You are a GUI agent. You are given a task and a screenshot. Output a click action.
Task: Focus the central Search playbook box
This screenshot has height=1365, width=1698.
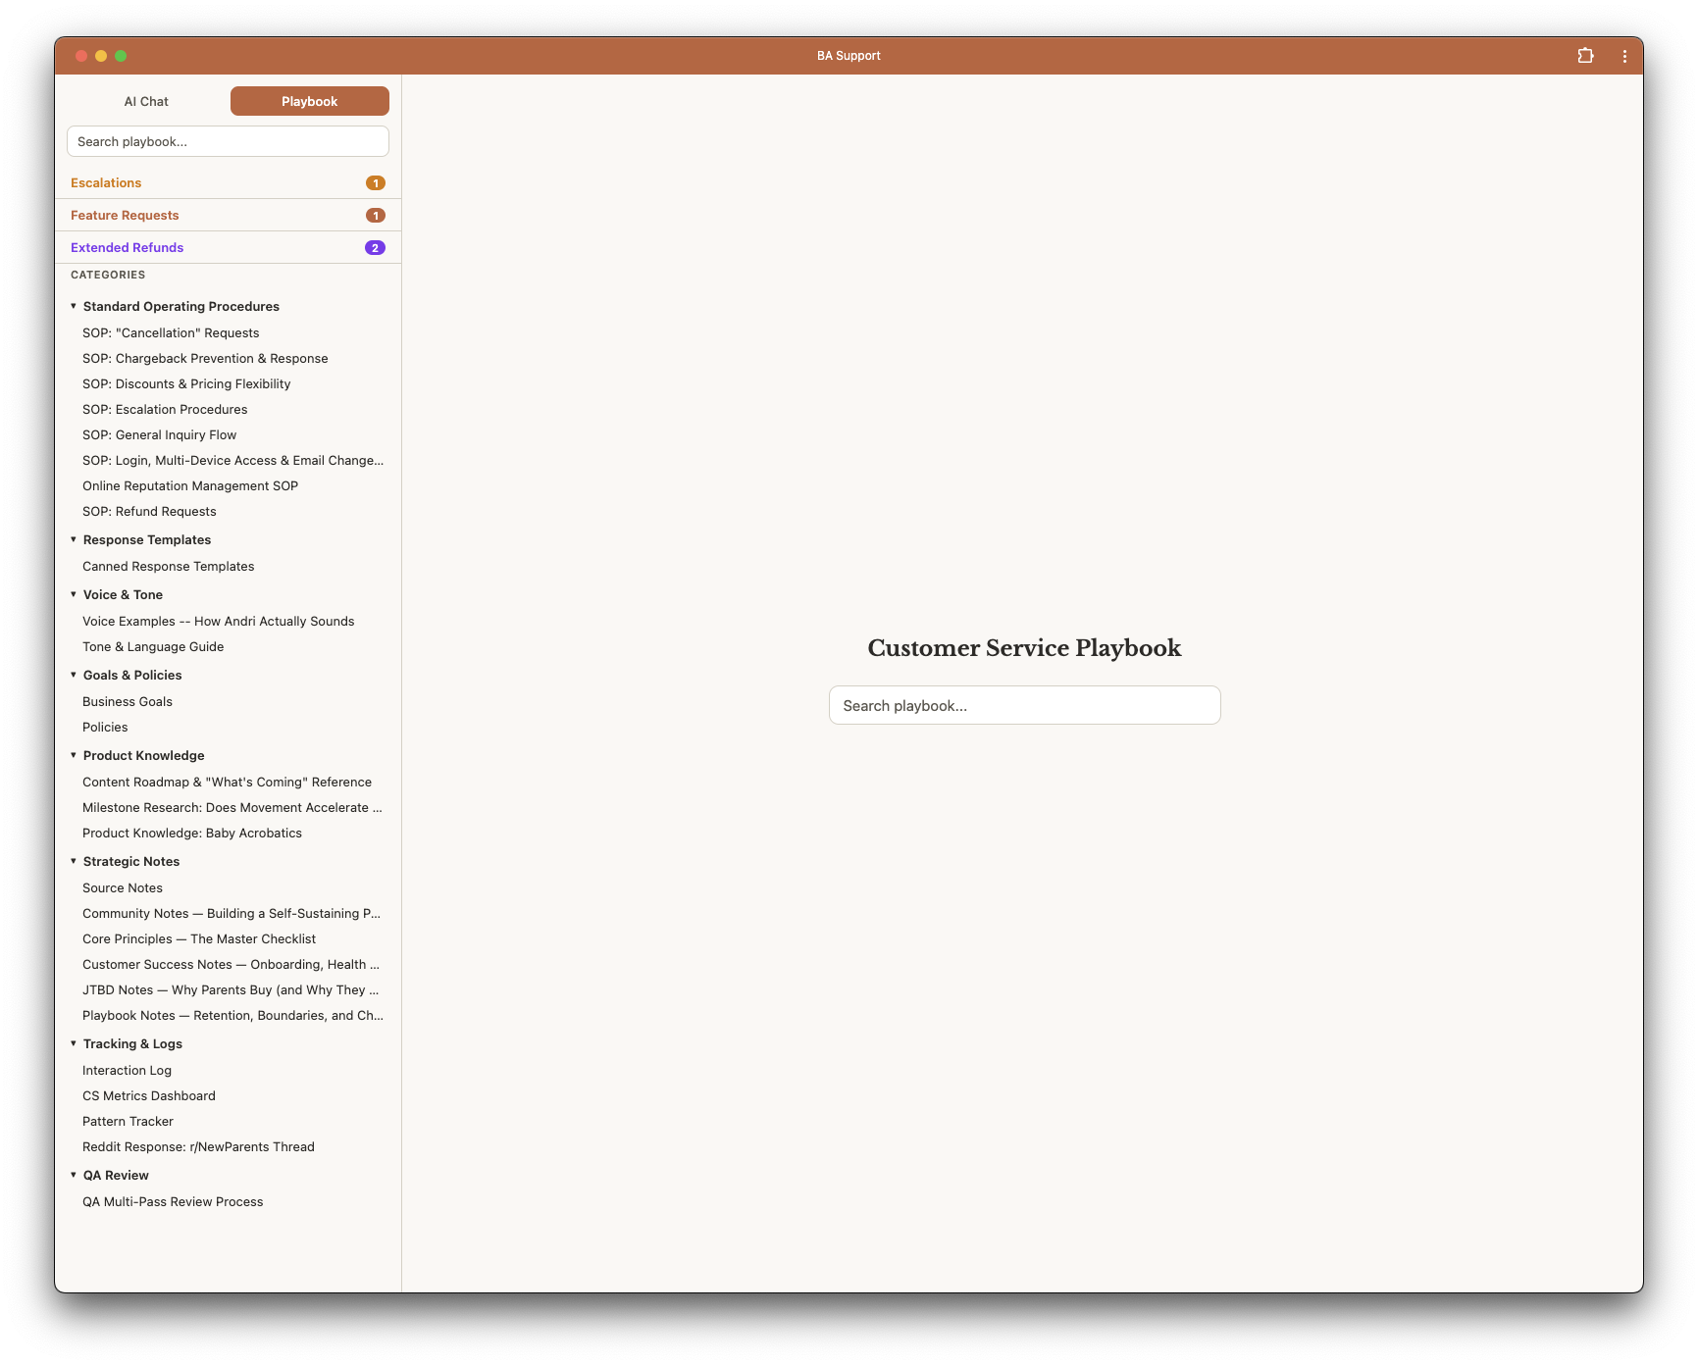[1024, 705]
